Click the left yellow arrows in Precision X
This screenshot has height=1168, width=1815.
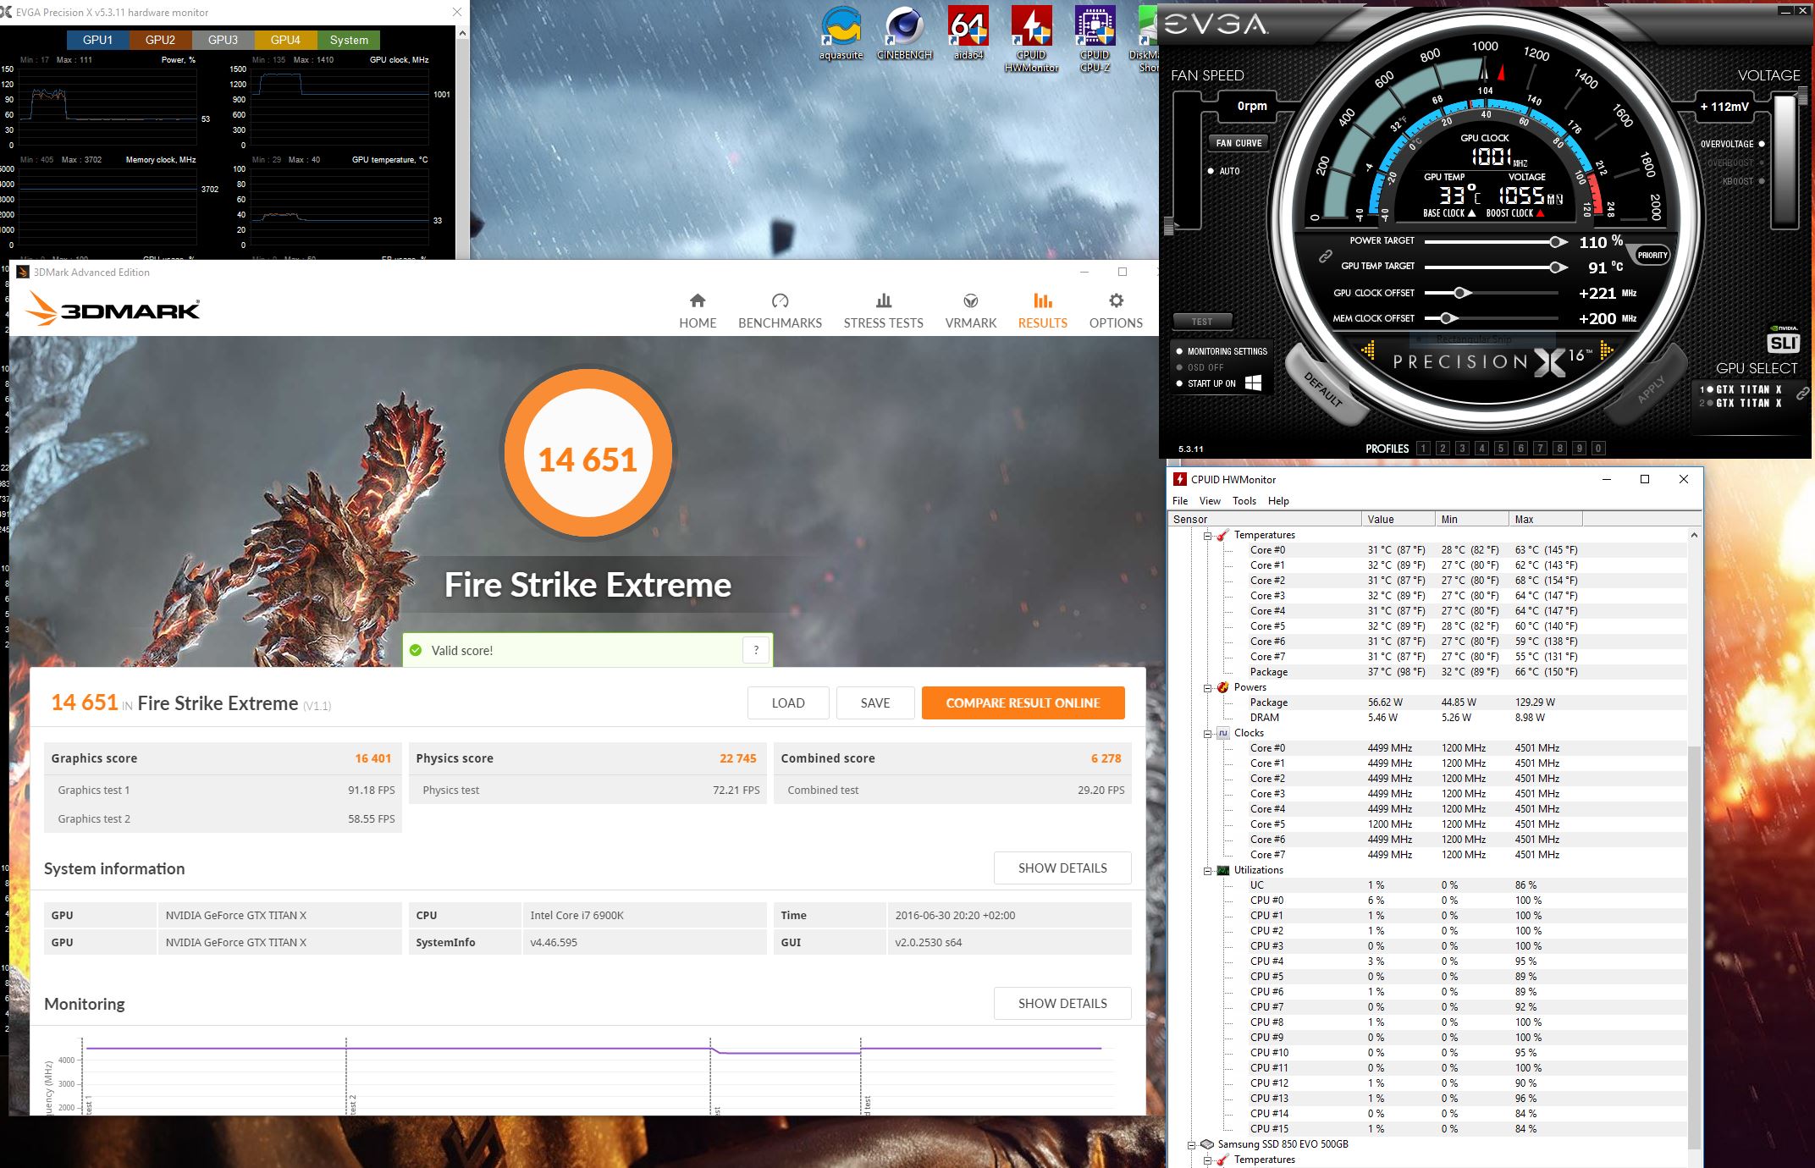(1368, 350)
